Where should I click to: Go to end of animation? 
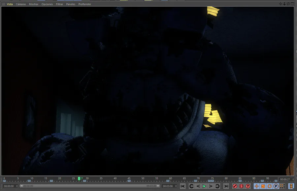pyautogui.click(x=226, y=186)
